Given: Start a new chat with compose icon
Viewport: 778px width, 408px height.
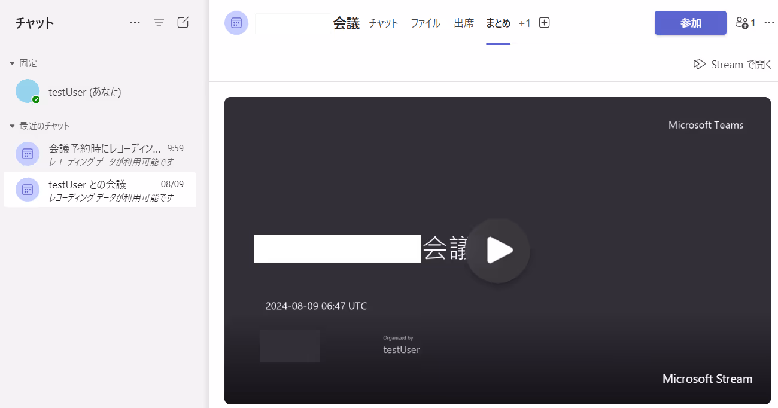Looking at the screenshot, I should pyautogui.click(x=183, y=23).
